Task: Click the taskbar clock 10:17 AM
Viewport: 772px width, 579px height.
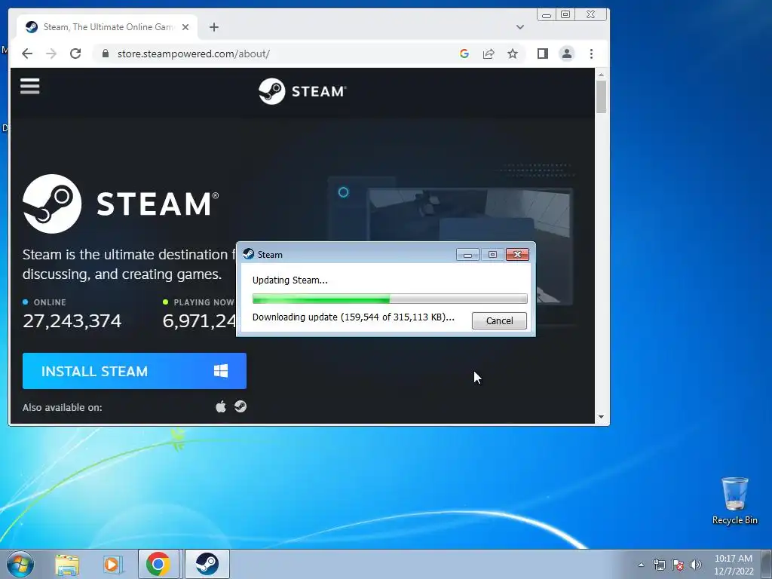Action: coord(733,564)
